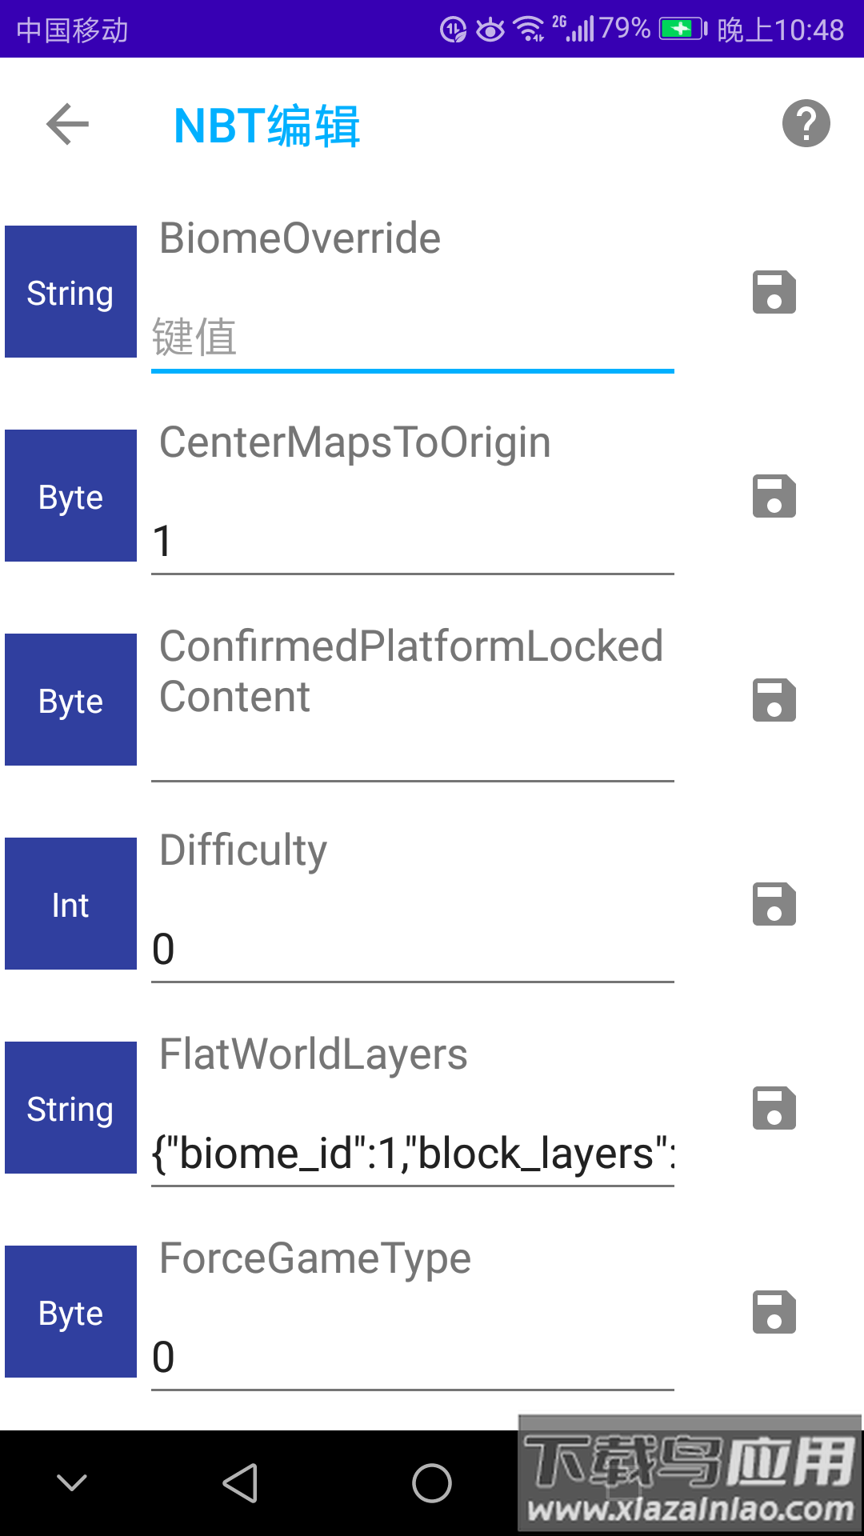Edit the Difficulty value field
Image resolution: width=864 pixels, height=1536 pixels.
pyautogui.click(x=412, y=950)
